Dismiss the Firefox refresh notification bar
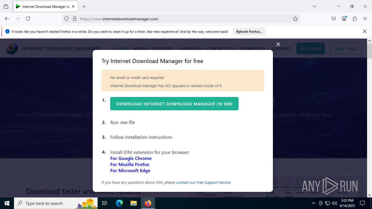The image size is (372, 209). coord(365,31)
